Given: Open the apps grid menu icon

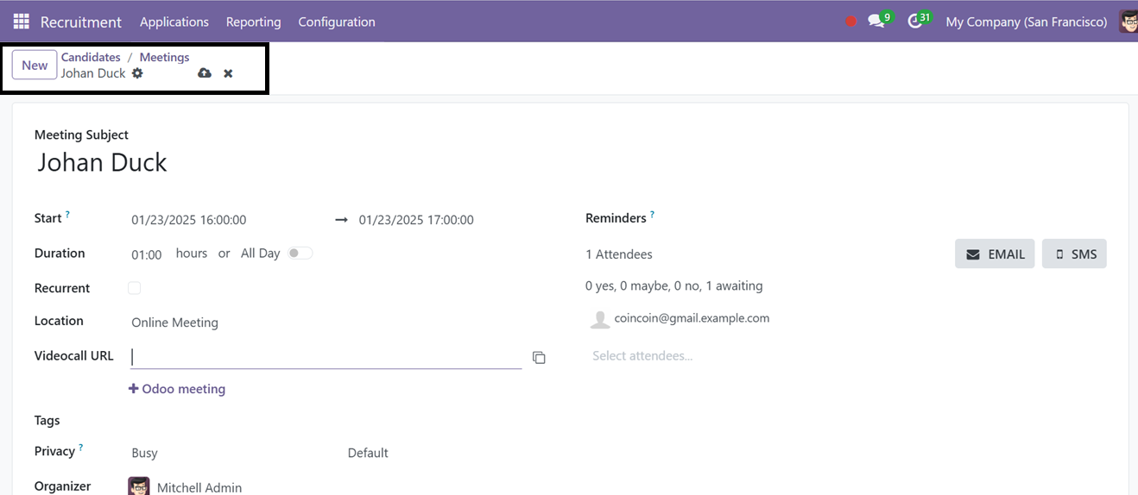Looking at the screenshot, I should (x=21, y=22).
